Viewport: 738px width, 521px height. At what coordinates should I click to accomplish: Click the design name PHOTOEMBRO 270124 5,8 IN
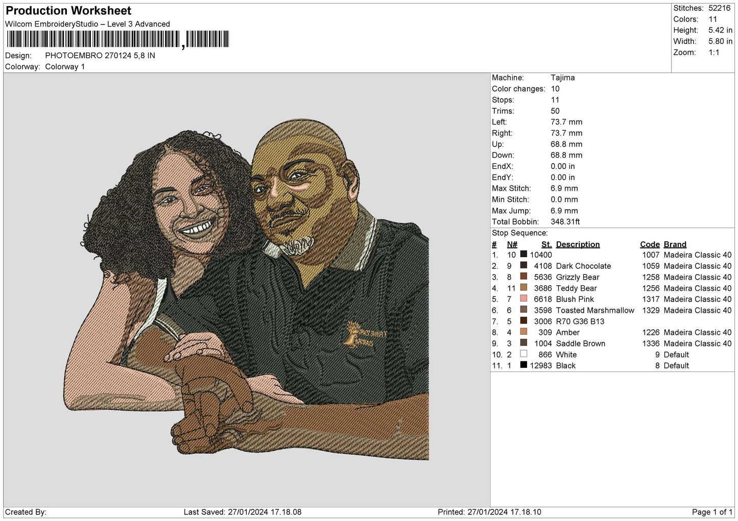pos(100,56)
